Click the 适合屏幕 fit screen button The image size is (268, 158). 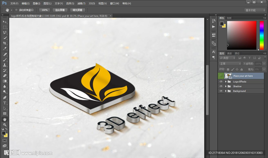tap(60, 10)
